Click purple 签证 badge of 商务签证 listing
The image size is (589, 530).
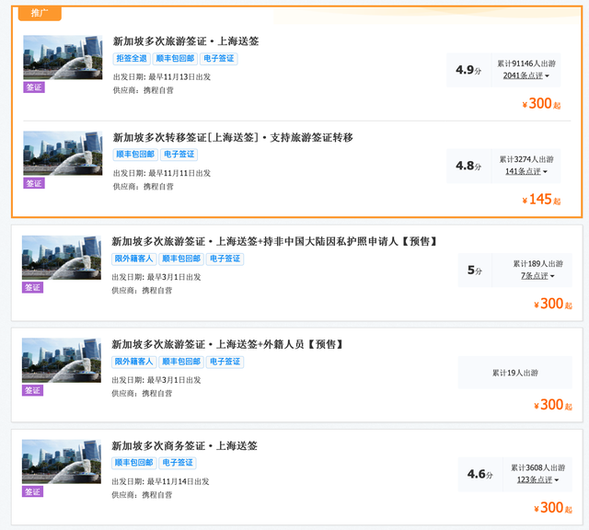[33, 491]
